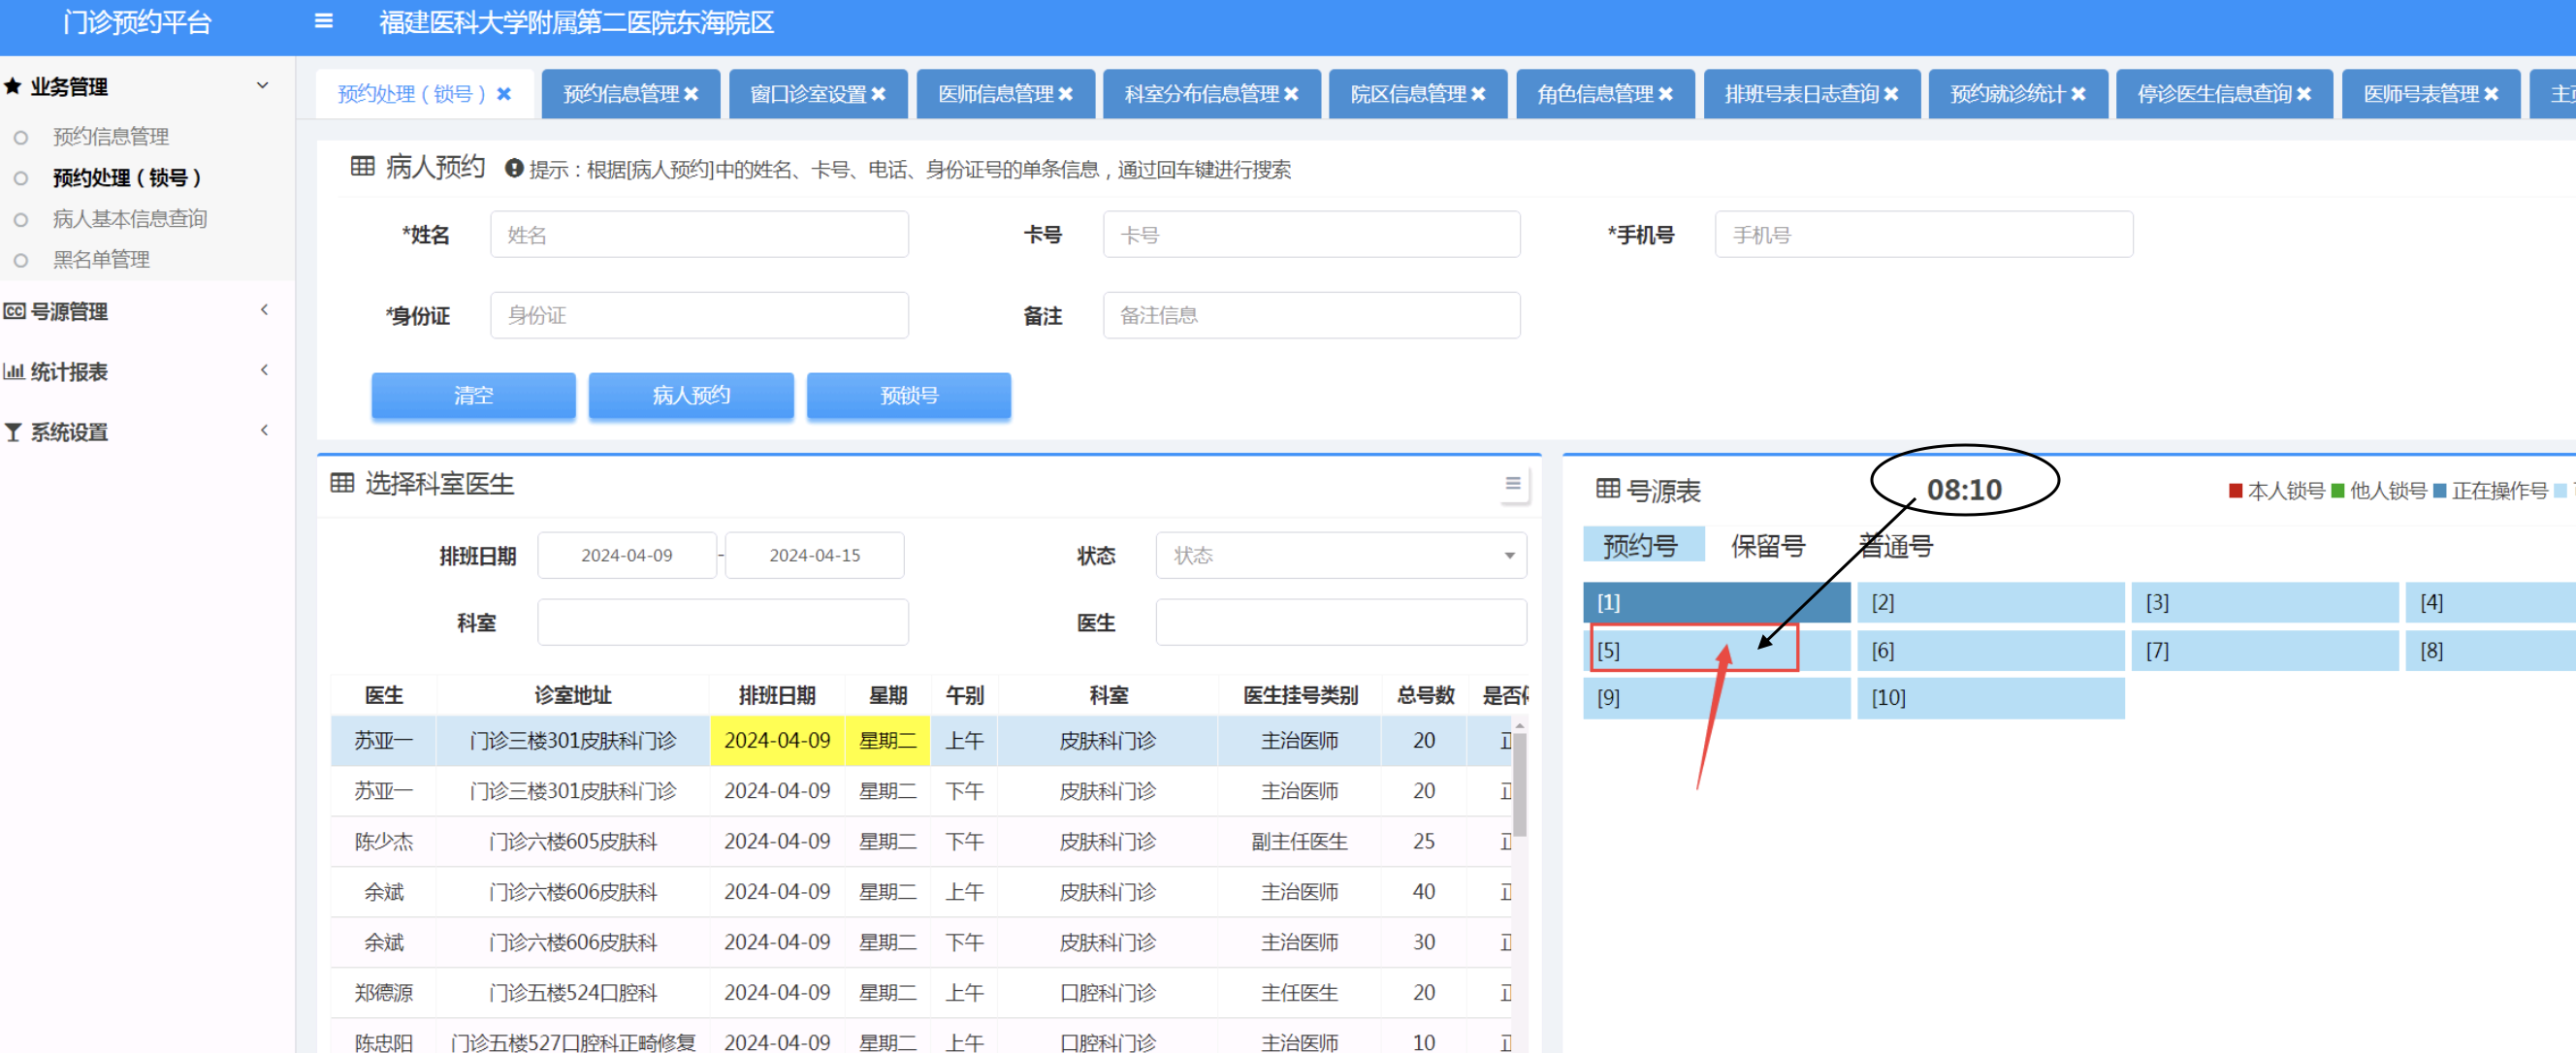Viewport: 2576px width, 1053px height.
Task: Click the 病人预约 button
Action: coord(691,396)
